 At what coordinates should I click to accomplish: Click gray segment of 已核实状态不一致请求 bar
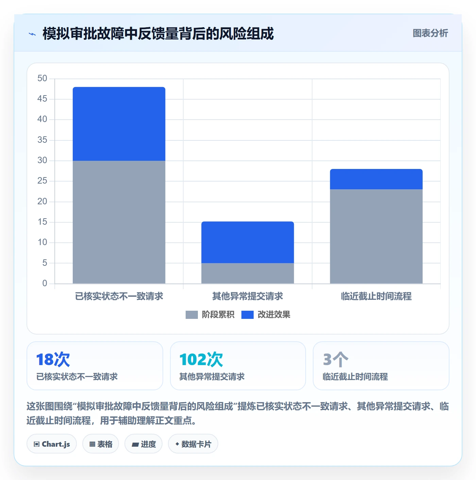pyautogui.click(x=119, y=222)
